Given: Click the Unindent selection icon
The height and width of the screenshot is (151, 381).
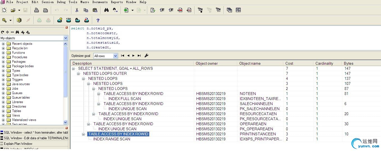Looking at the screenshot, I should pyautogui.click(x=171, y=10).
